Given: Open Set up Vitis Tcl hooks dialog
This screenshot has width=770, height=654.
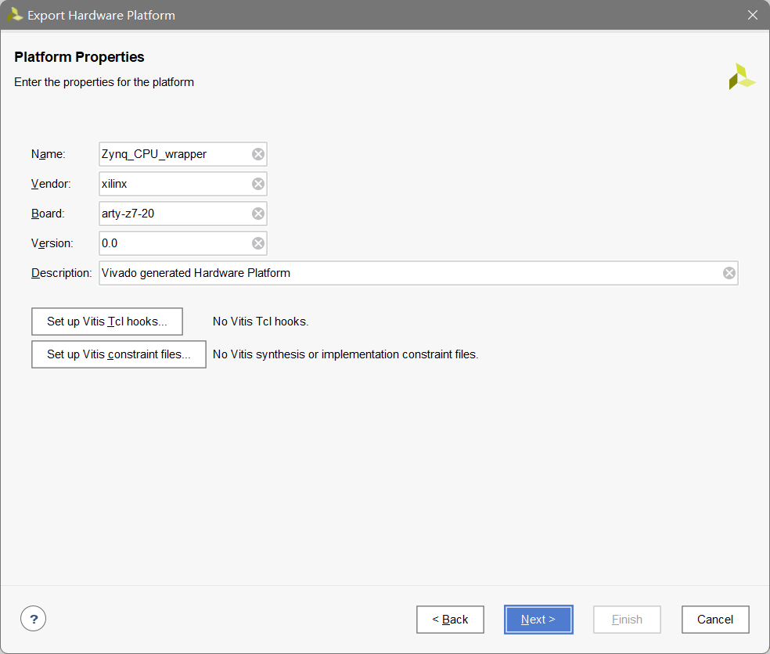Looking at the screenshot, I should (x=106, y=322).
